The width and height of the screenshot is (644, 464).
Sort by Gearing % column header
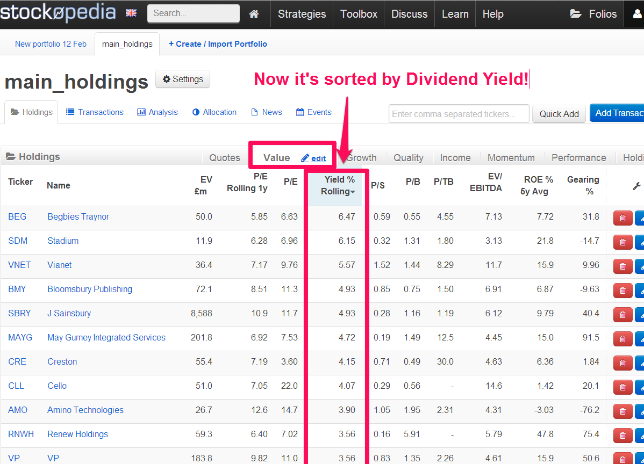point(583,185)
